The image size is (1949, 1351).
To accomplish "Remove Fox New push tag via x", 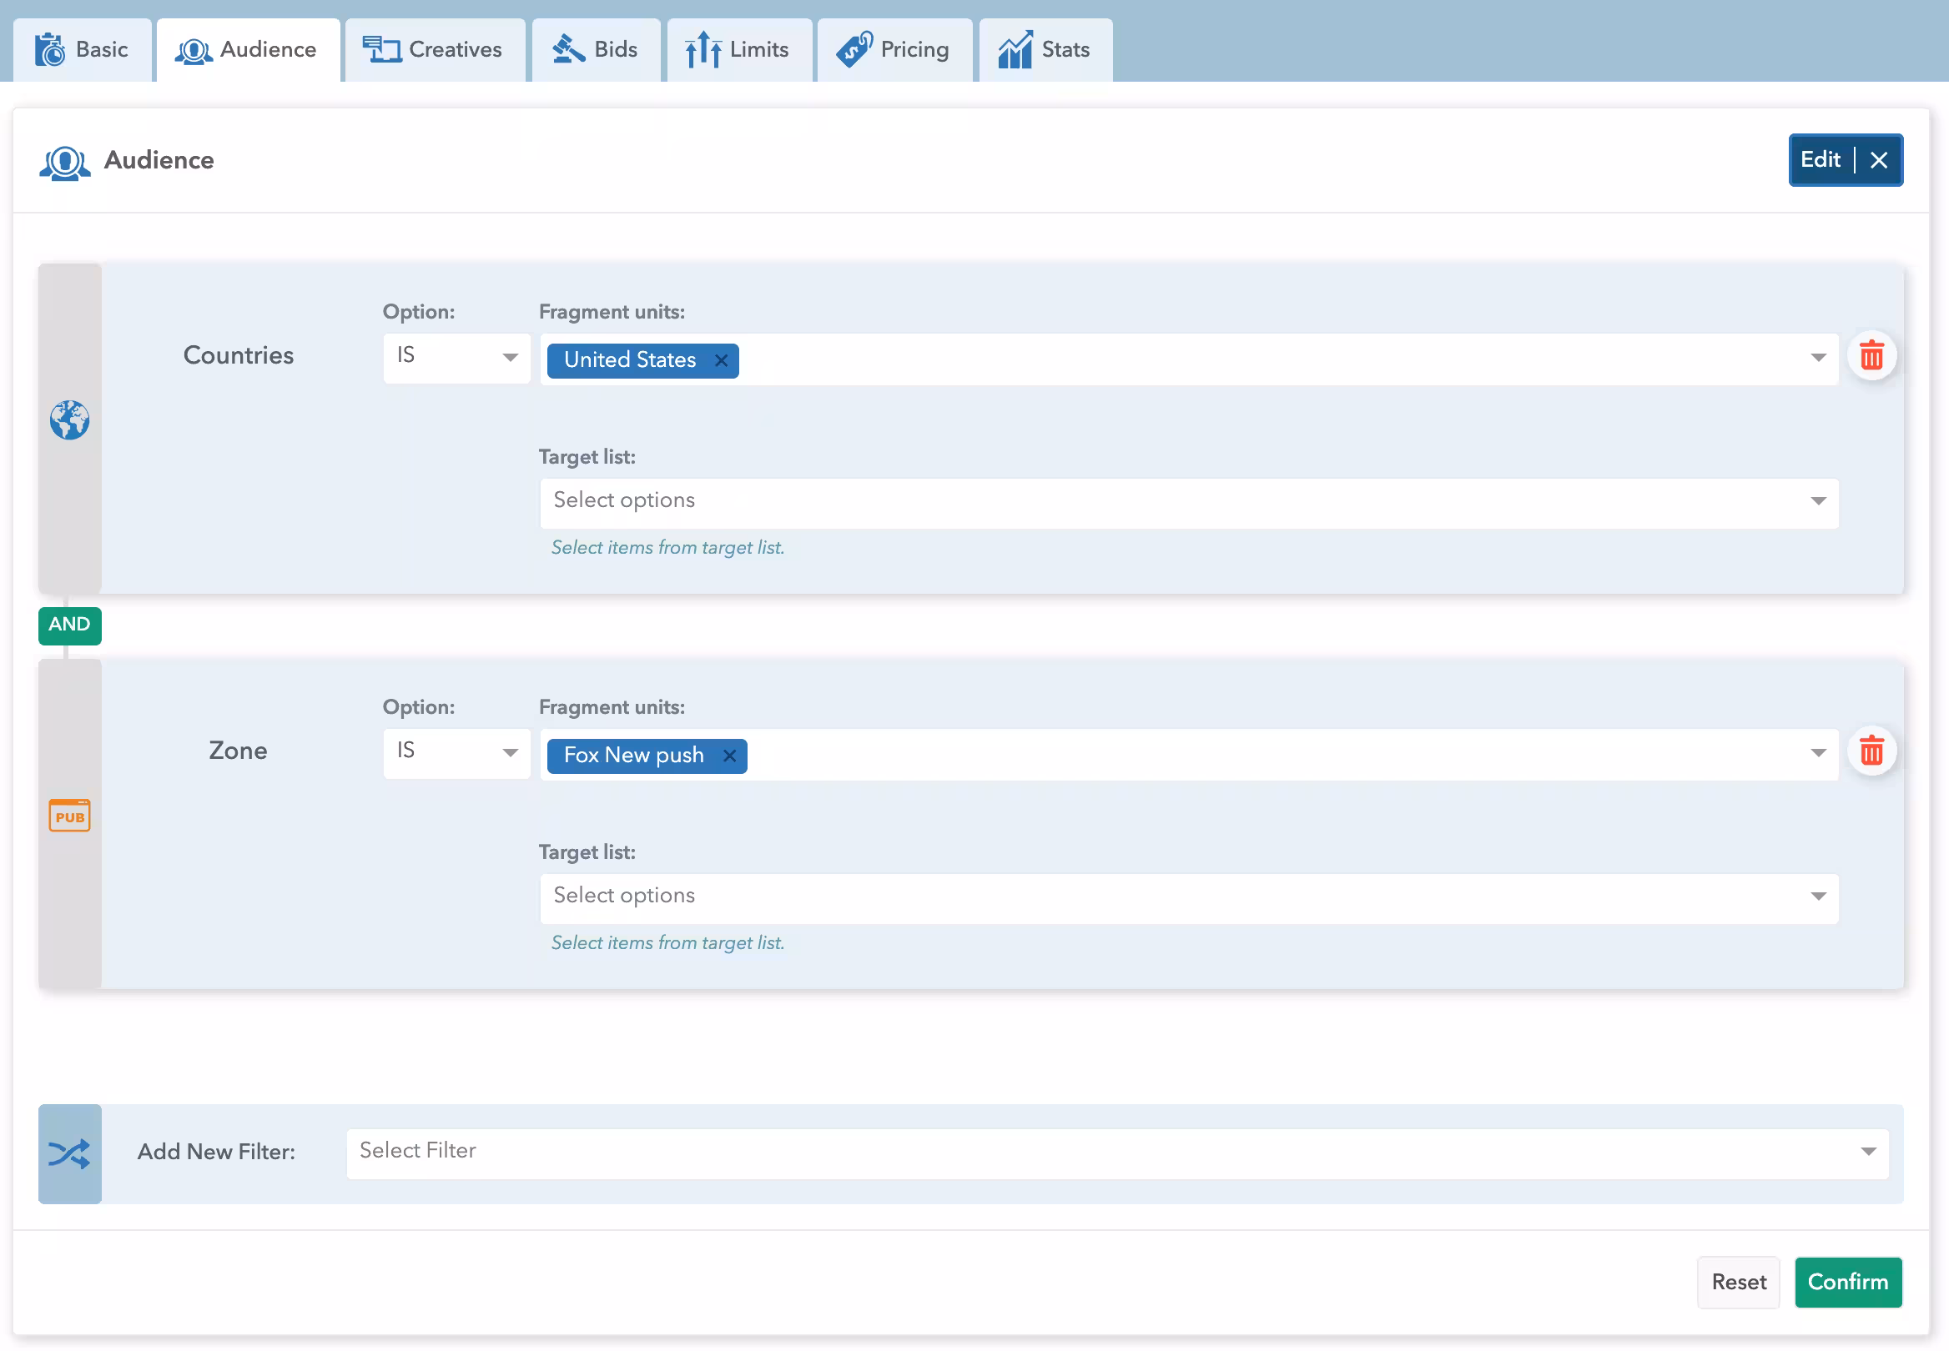I will 729,756.
